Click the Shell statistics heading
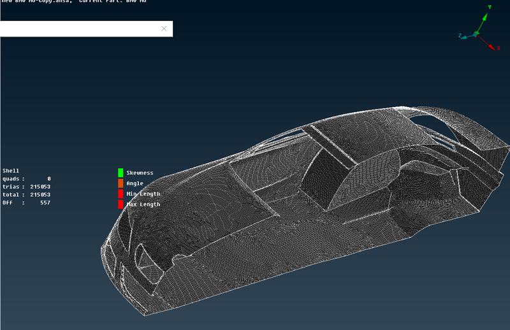The width and height of the screenshot is (510, 330). coord(11,171)
